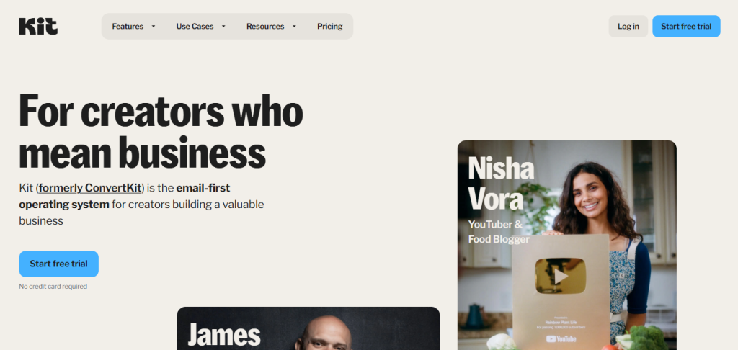Expand the Resources dropdown arrow
Image resolution: width=738 pixels, height=350 pixels.
pyautogui.click(x=294, y=27)
